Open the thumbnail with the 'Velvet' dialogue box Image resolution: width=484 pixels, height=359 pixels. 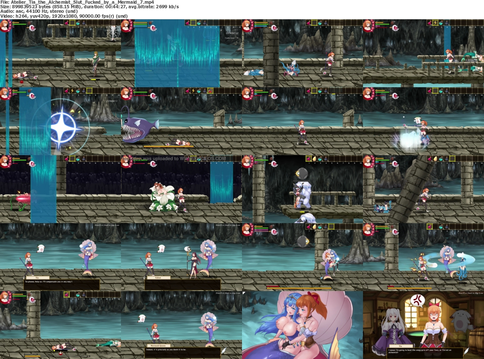pos(181,257)
